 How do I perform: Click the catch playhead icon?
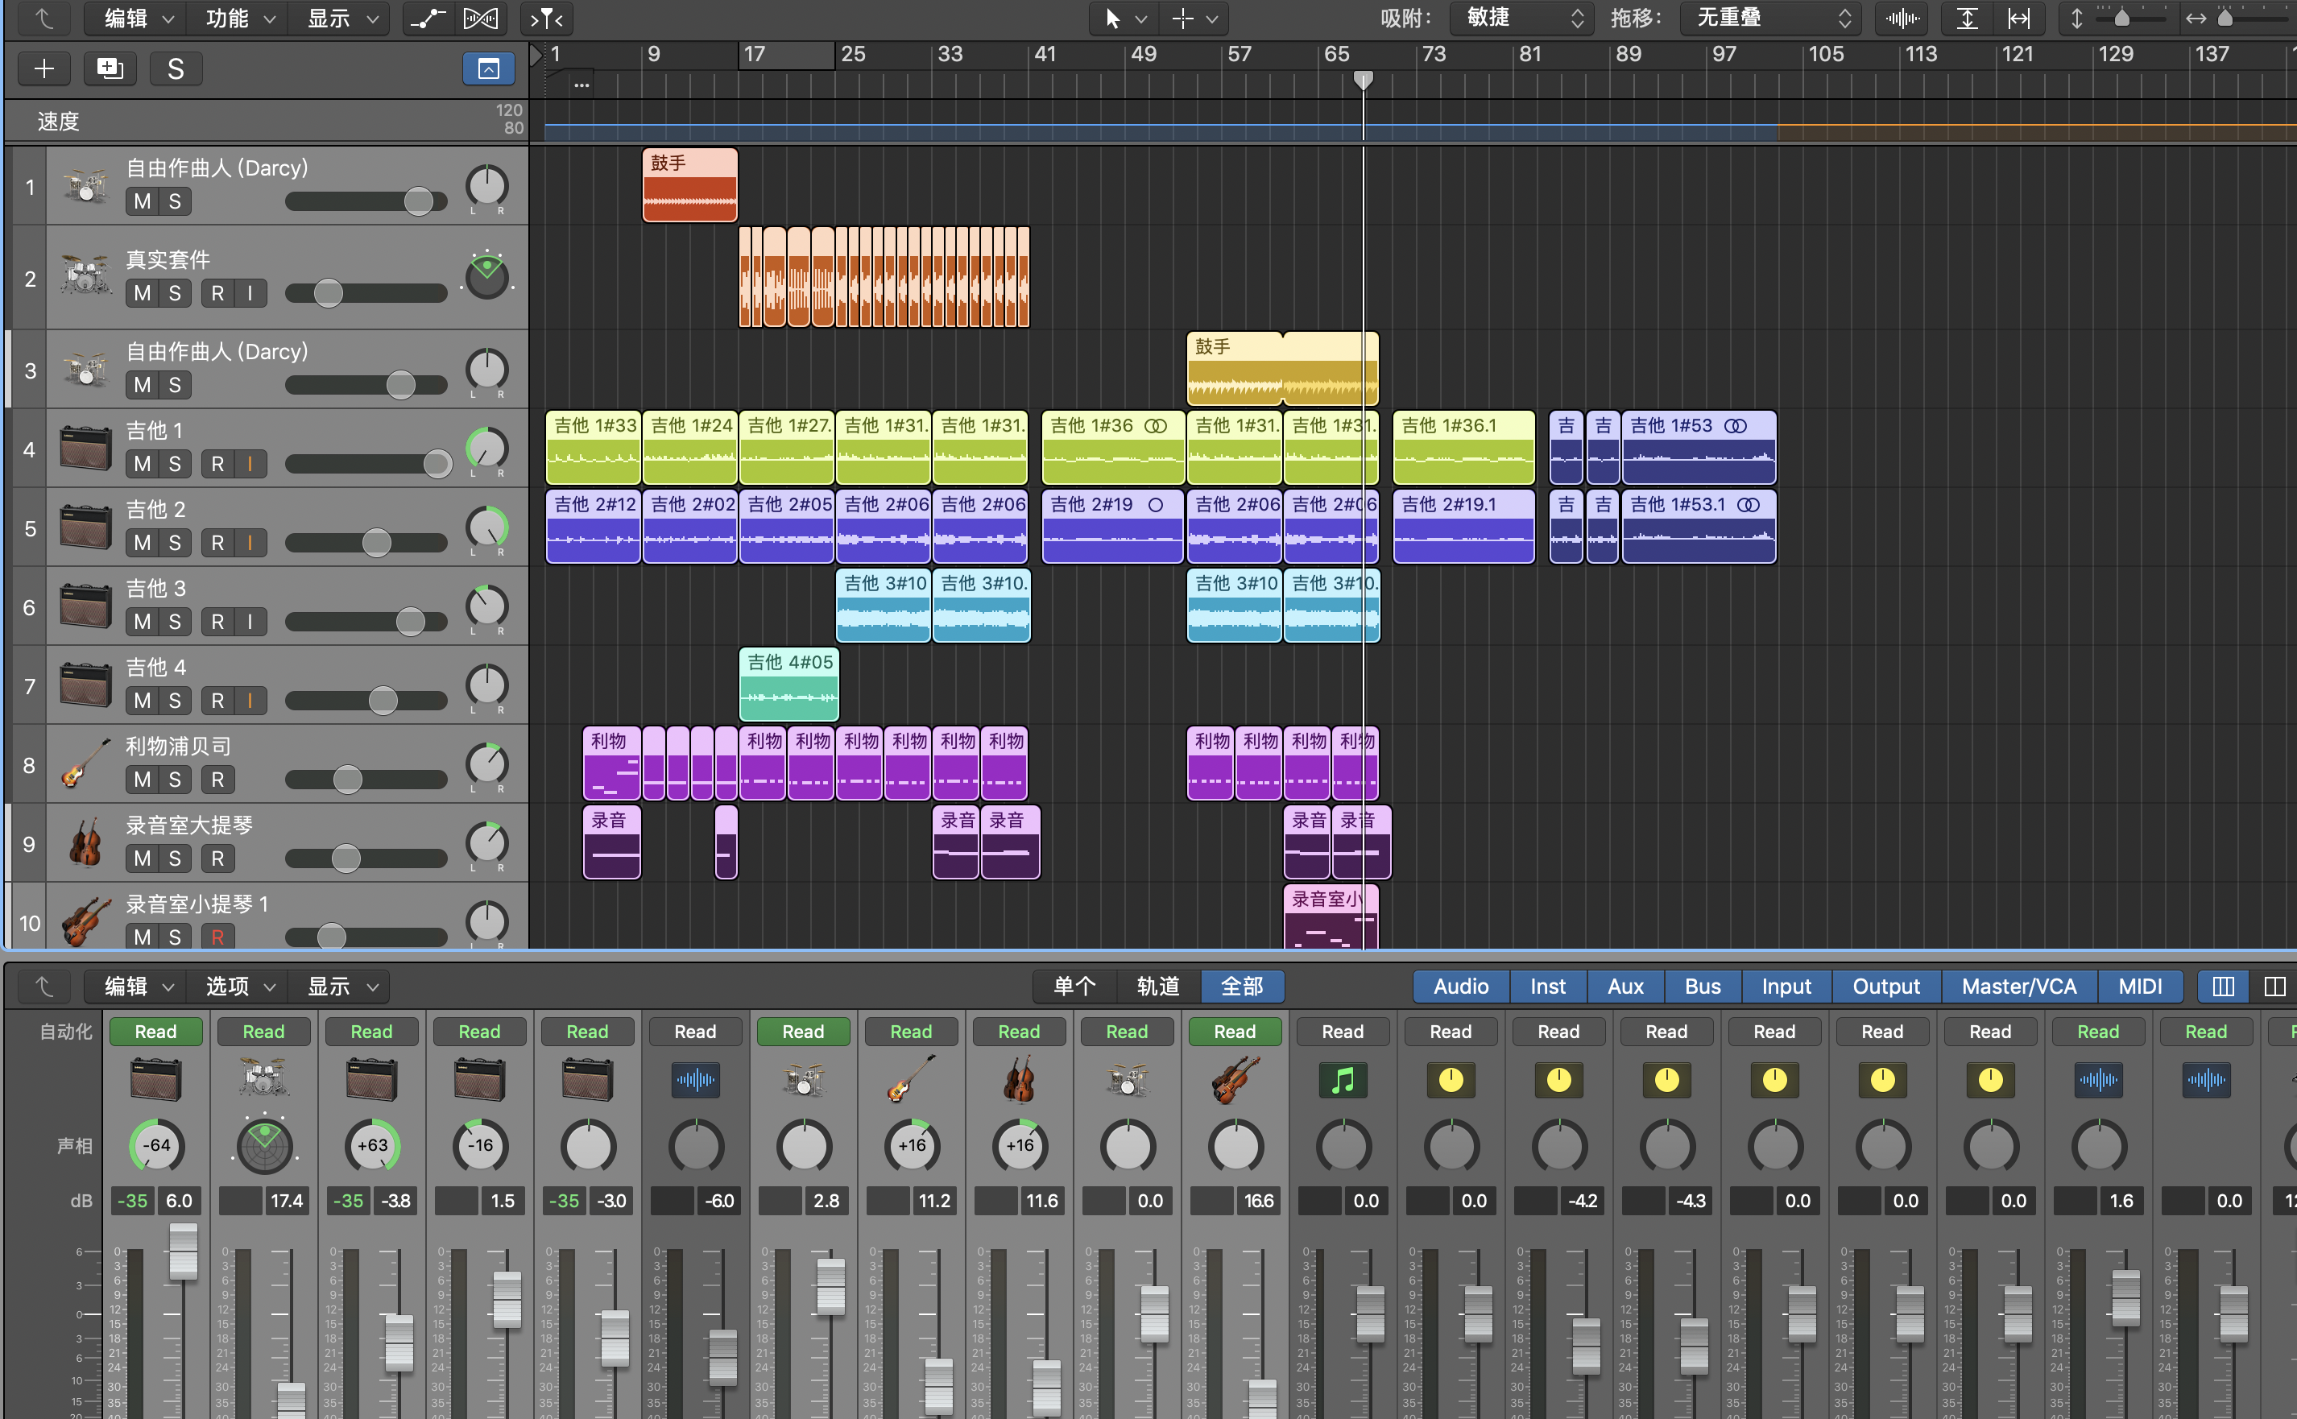pyautogui.click(x=547, y=18)
